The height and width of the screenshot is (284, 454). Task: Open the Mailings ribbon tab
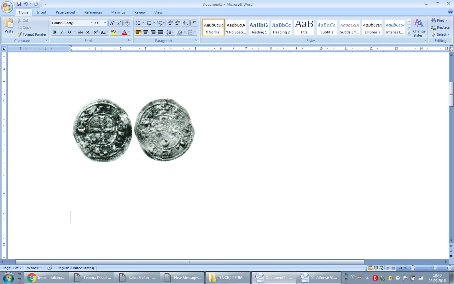coord(118,12)
